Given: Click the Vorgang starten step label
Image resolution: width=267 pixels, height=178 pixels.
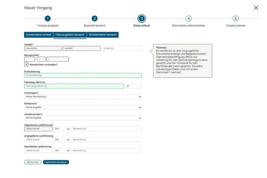Looking at the screenshot, I should point(235,26).
